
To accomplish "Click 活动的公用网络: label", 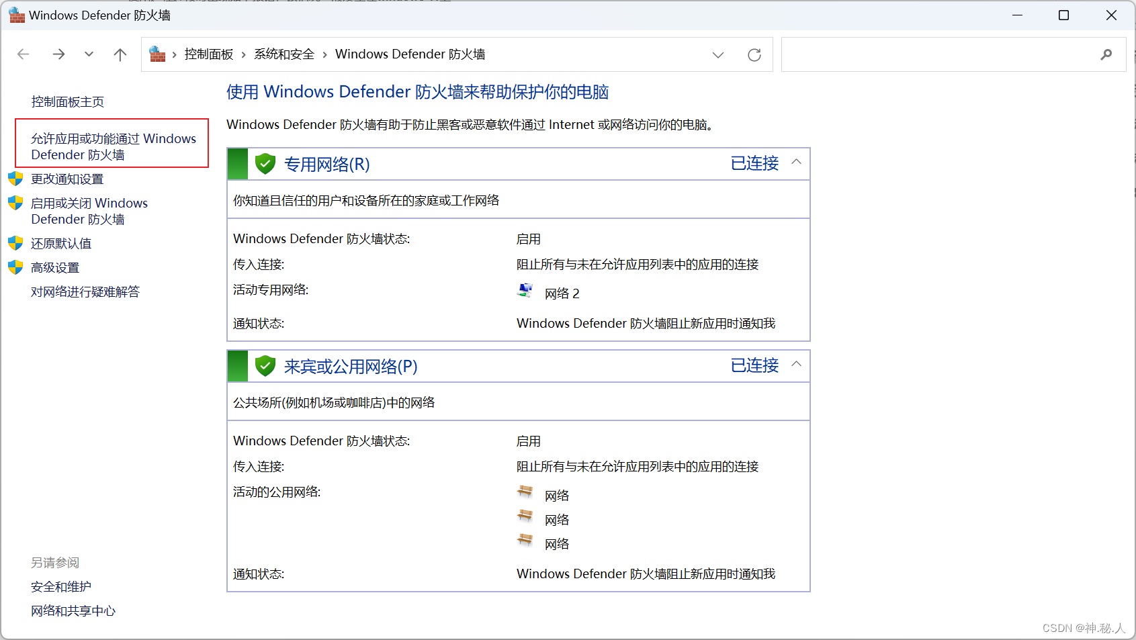I will point(277,492).
